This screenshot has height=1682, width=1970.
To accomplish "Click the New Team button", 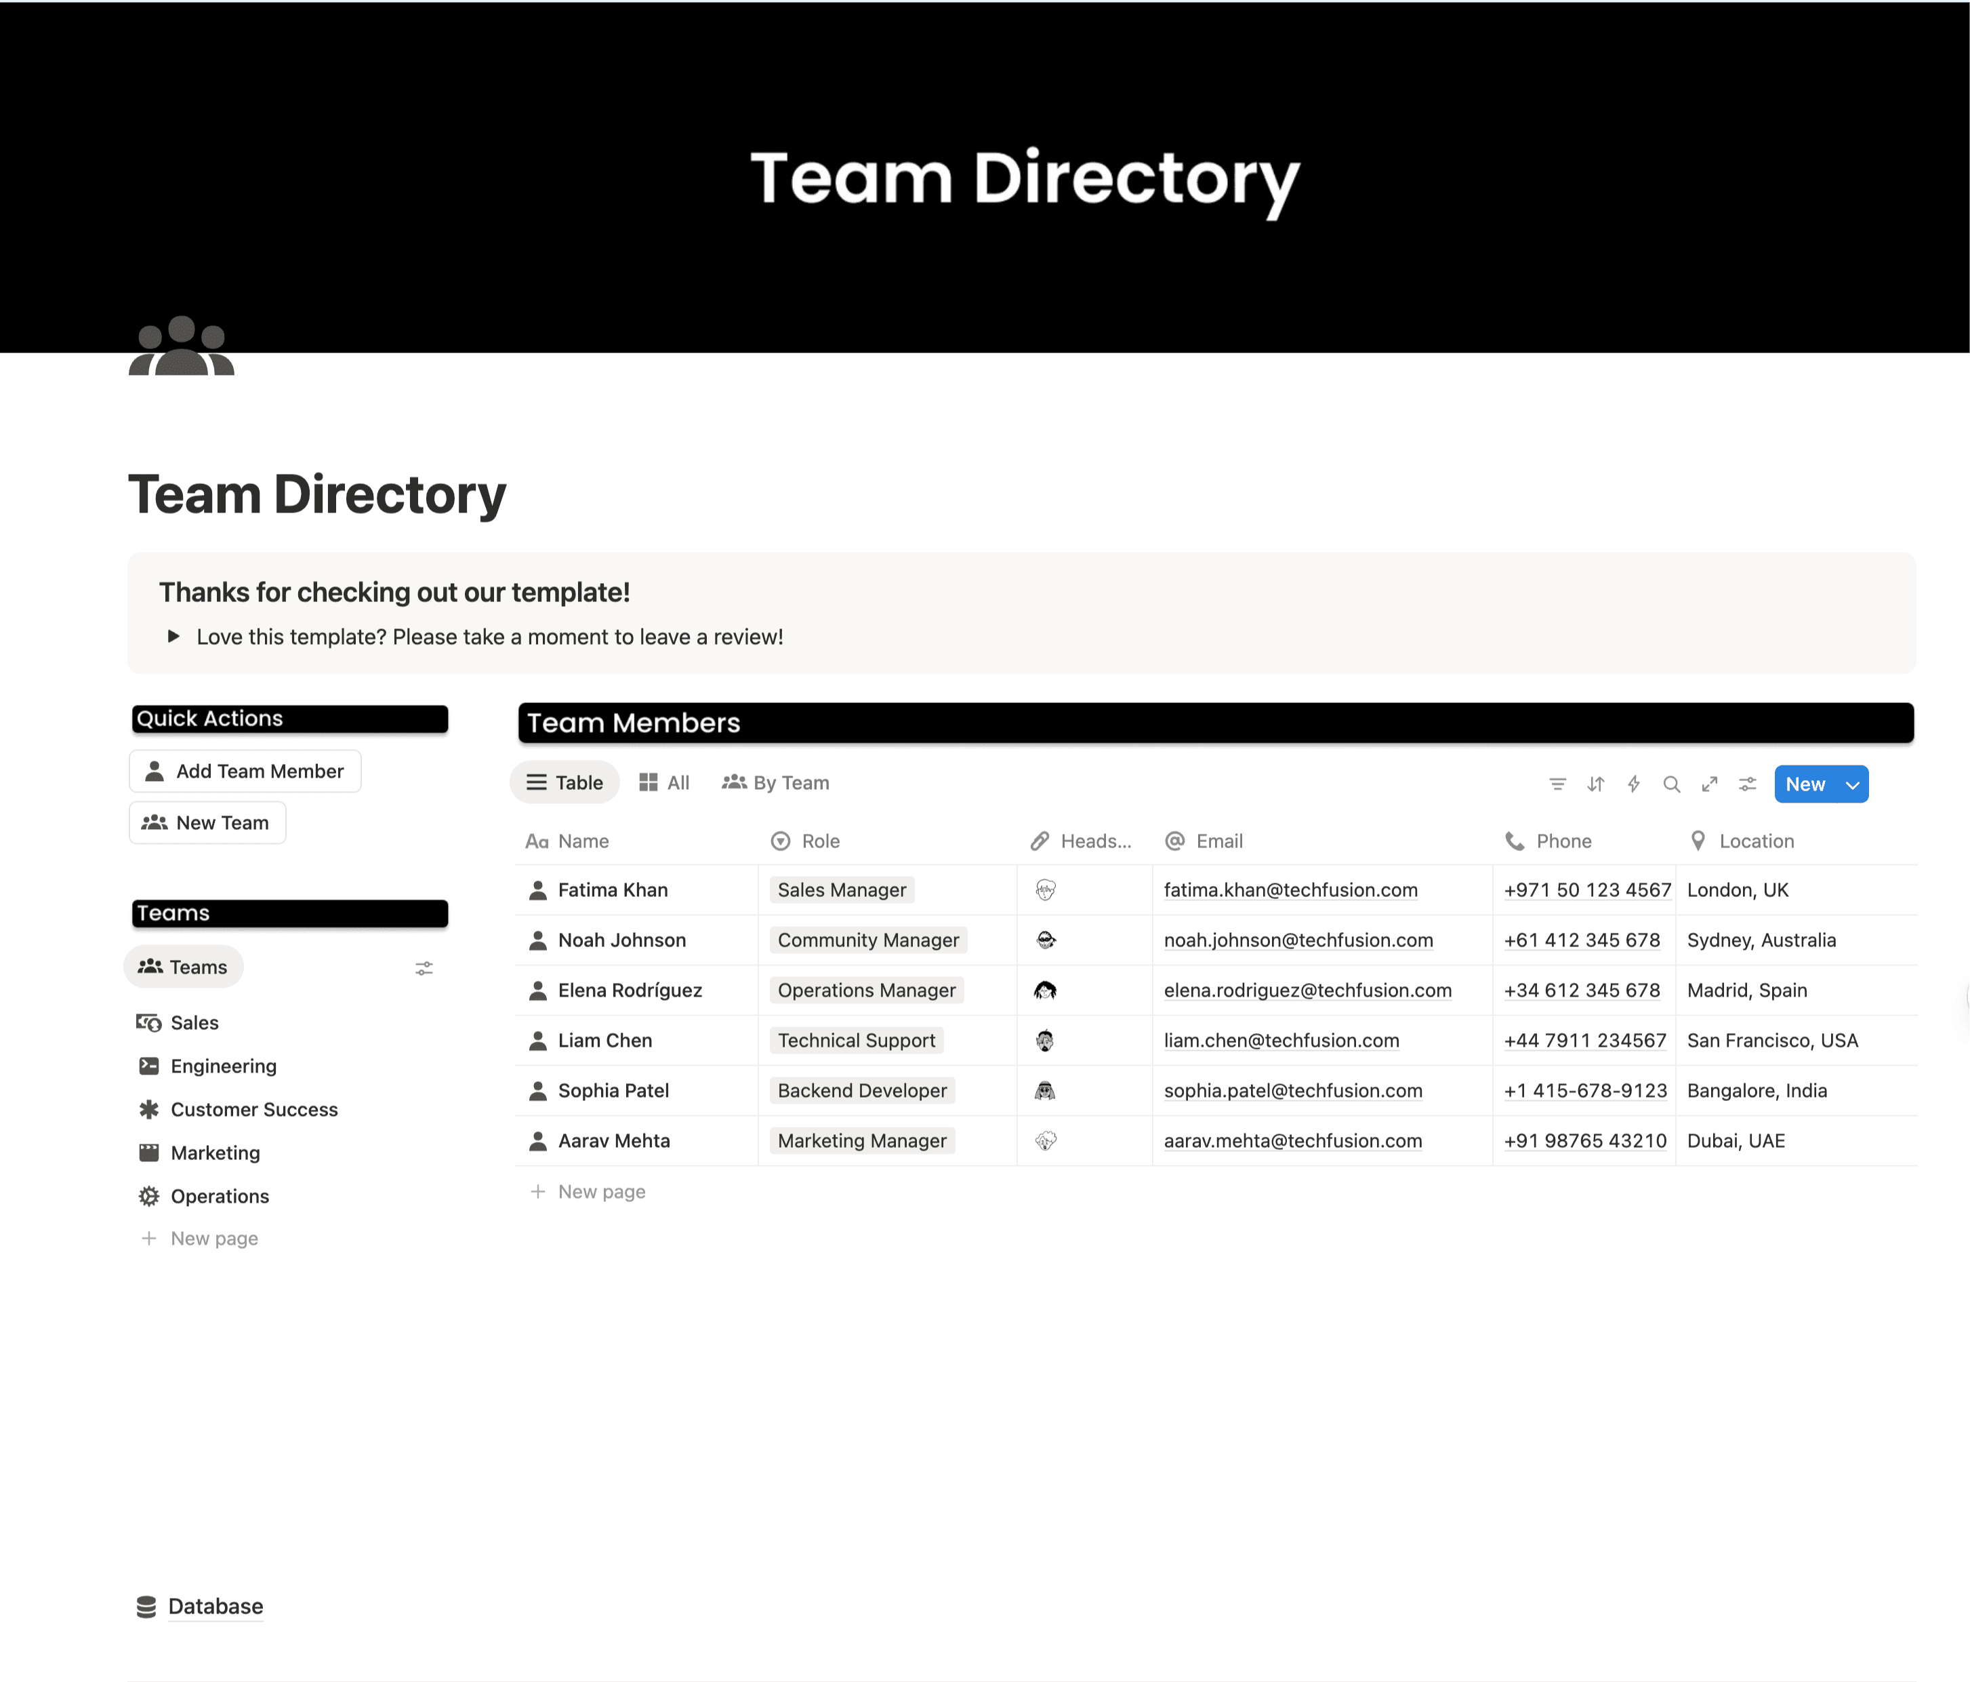I will click(207, 822).
